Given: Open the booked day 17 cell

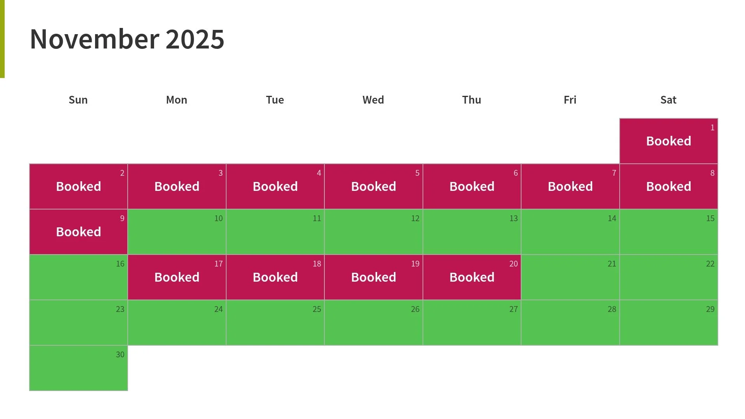Looking at the screenshot, I should (177, 277).
